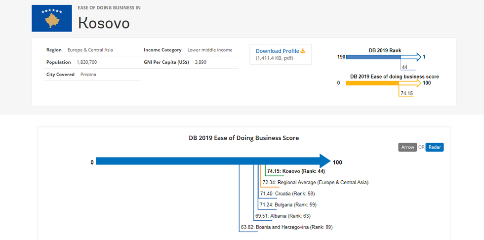Click the Europe & Central Asia region value
Image resolution: width=484 pixels, height=240 pixels.
click(90, 50)
